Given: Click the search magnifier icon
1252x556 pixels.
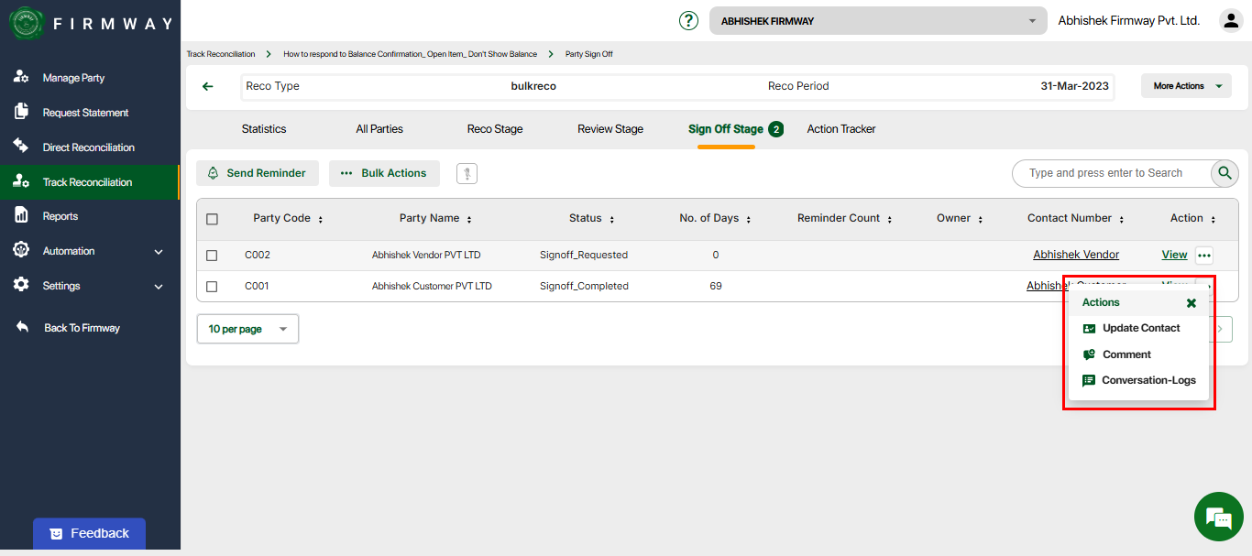Looking at the screenshot, I should click(1225, 173).
